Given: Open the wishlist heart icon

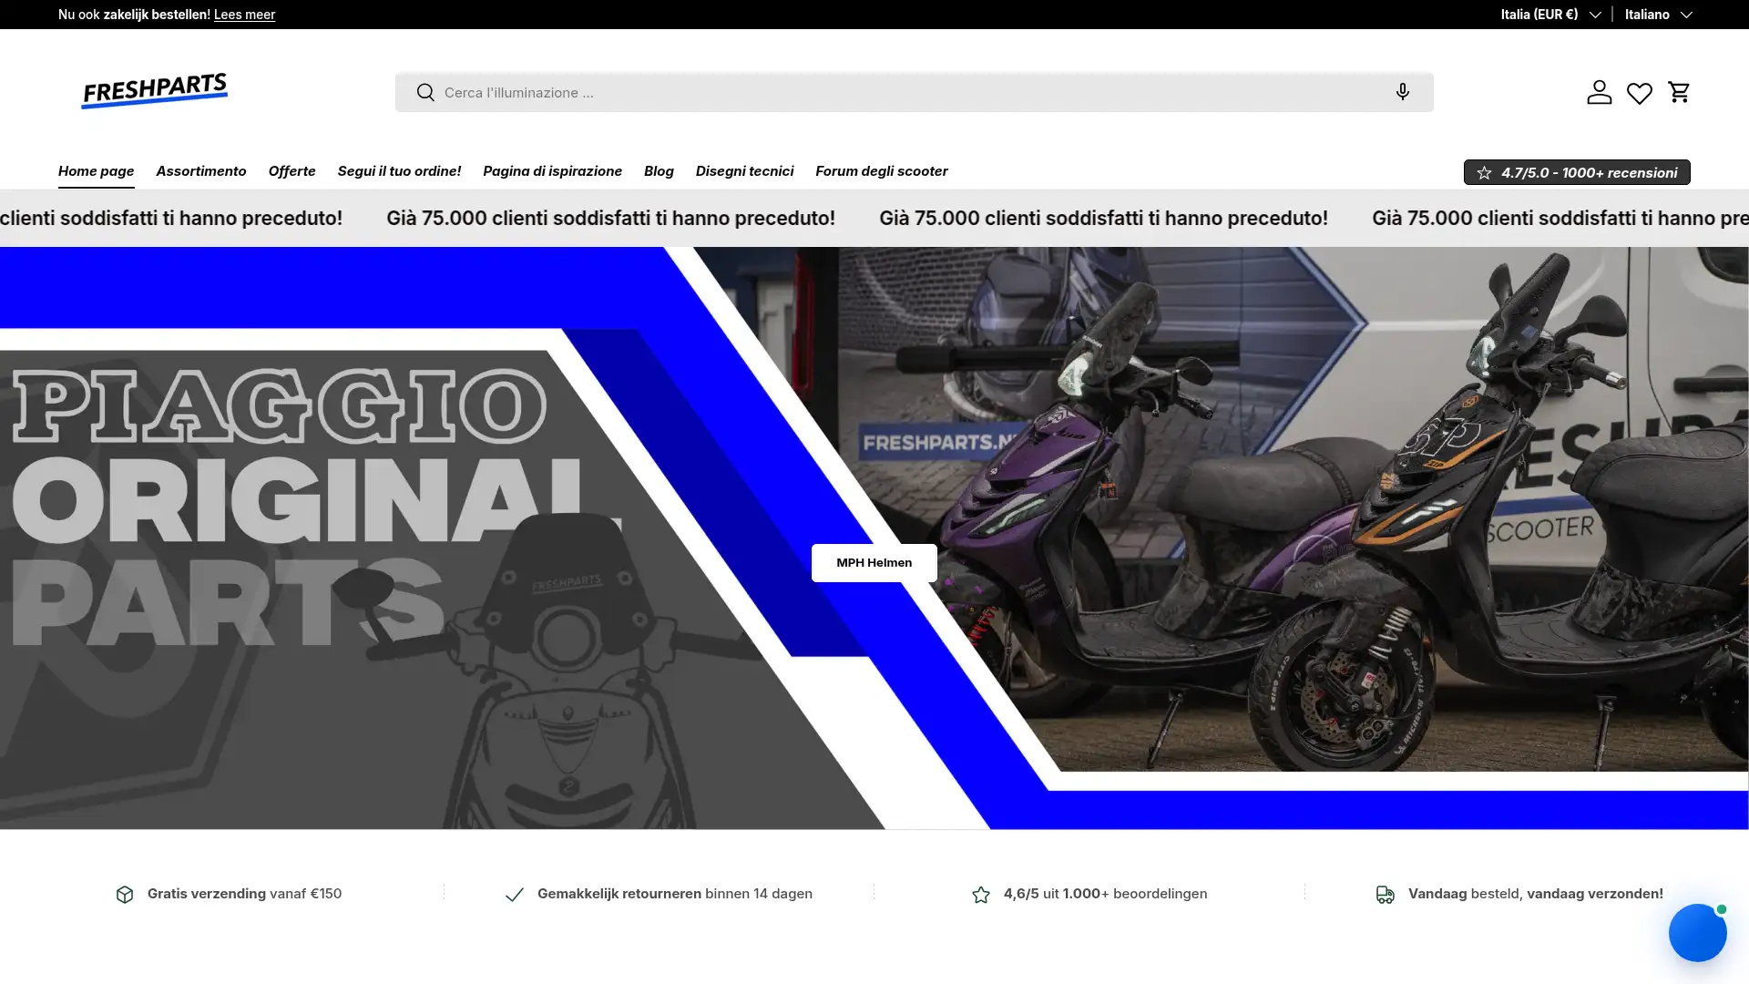Looking at the screenshot, I should (1640, 93).
